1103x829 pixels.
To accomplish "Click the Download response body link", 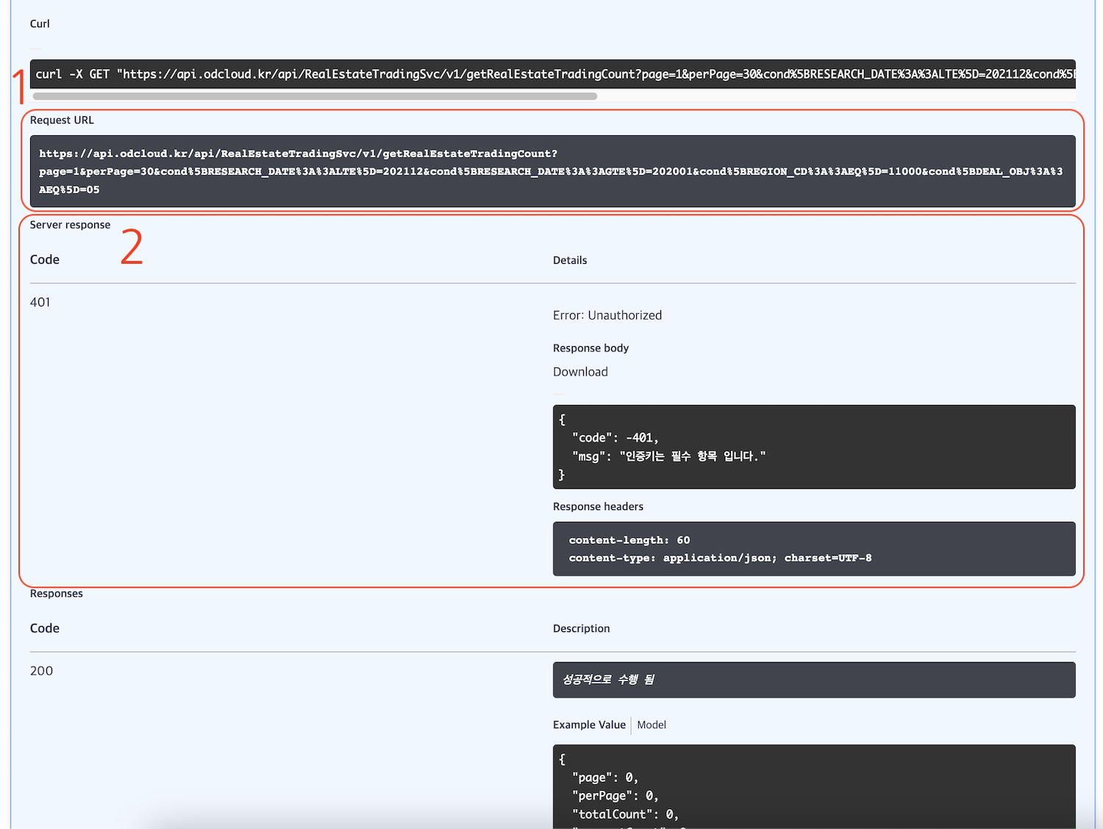I will pyautogui.click(x=580, y=372).
